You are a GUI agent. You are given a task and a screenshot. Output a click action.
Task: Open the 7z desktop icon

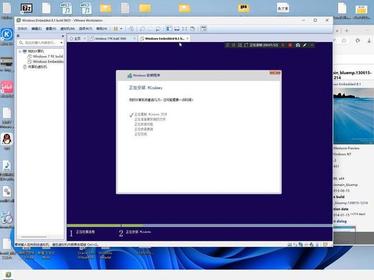pyautogui.click(x=26, y=8)
